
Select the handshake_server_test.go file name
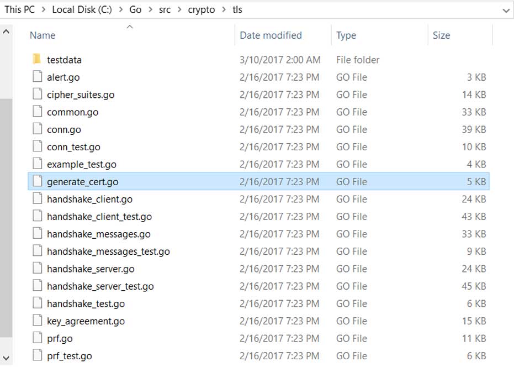click(x=100, y=286)
